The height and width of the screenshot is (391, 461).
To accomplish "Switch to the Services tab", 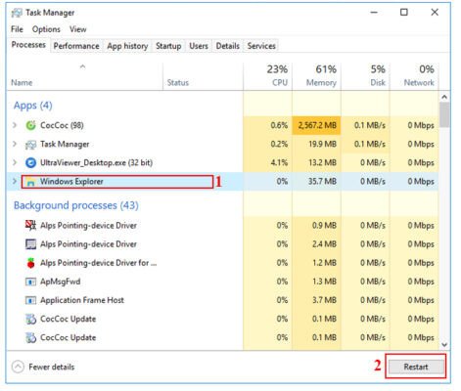I will 261,46.
